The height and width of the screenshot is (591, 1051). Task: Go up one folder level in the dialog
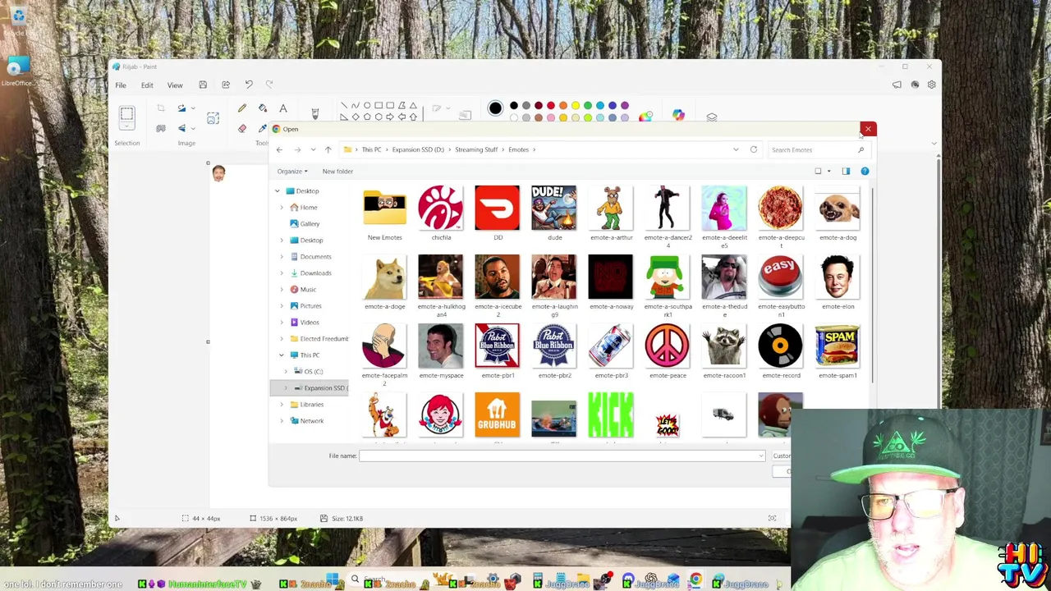pos(328,149)
